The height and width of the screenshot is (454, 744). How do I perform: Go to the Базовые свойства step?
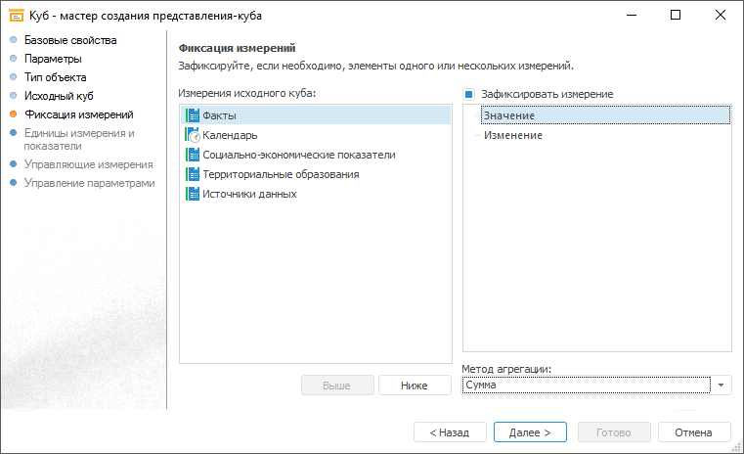(x=69, y=40)
